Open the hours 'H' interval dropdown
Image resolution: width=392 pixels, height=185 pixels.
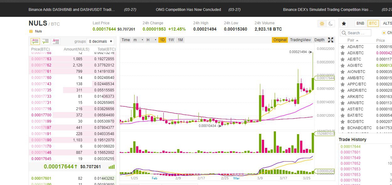coord(151,40)
